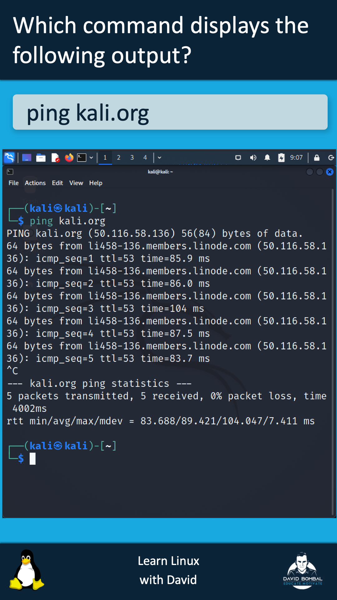The height and width of the screenshot is (600, 337).
Task: Expand the terminal launcher dropdown arrow
Action: pos(91,157)
